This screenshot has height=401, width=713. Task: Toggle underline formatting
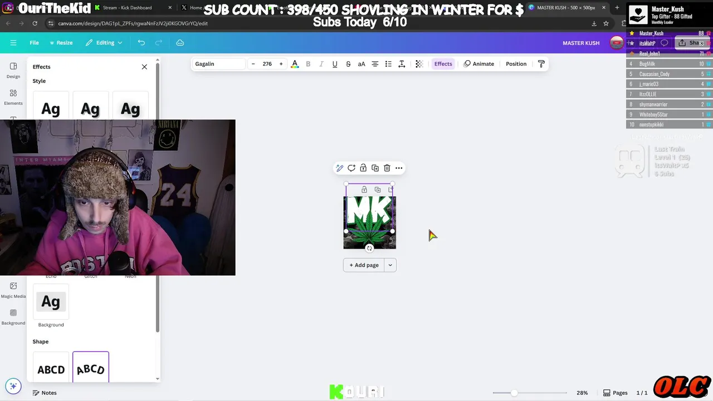click(335, 64)
